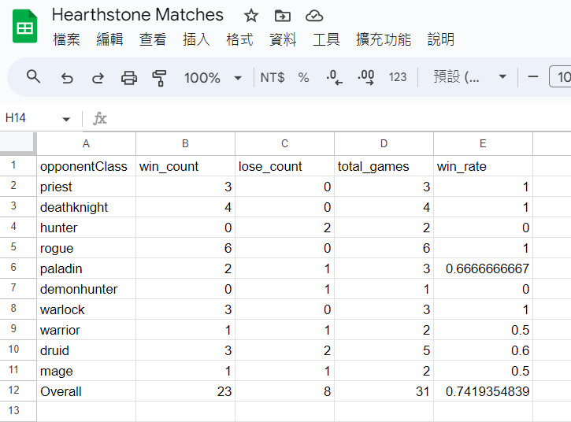Open the 100% zoom dropdown
571x422 pixels.
click(x=213, y=78)
